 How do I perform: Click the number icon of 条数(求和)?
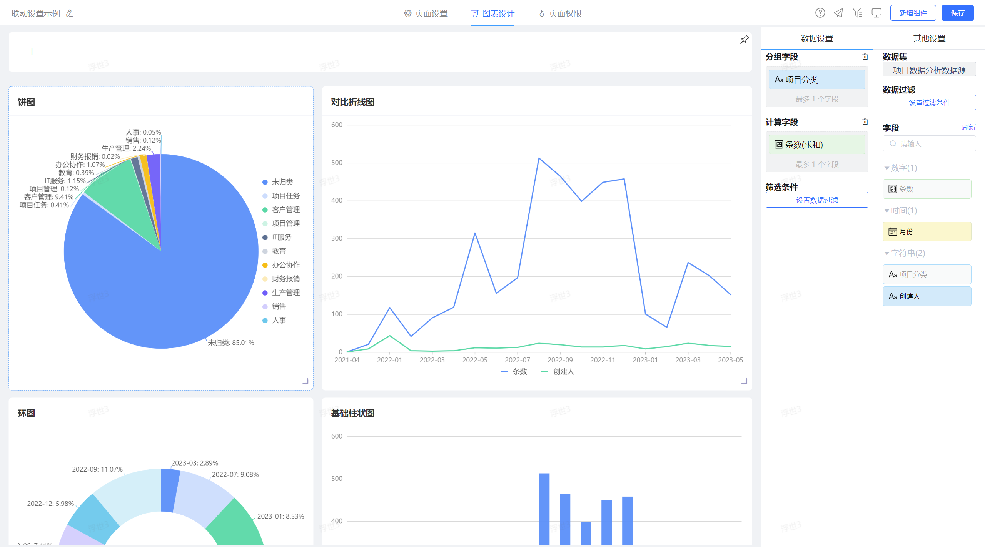tap(779, 145)
